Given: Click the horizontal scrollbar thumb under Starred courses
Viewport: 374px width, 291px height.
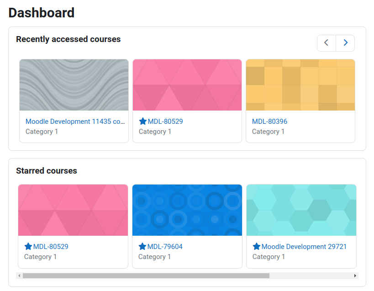Looking at the screenshot, I should coord(146,276).
